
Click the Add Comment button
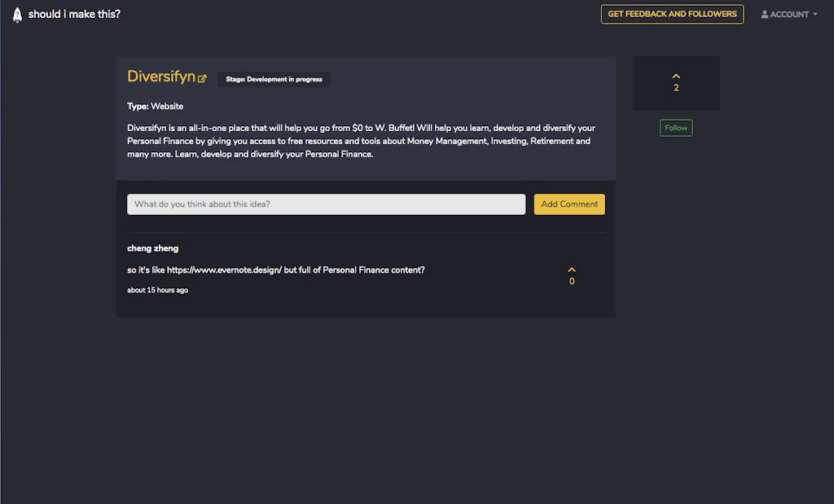click(x=568, y=204)
